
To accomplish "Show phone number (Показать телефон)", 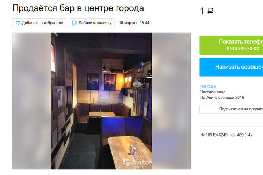I will coord(231,45).
